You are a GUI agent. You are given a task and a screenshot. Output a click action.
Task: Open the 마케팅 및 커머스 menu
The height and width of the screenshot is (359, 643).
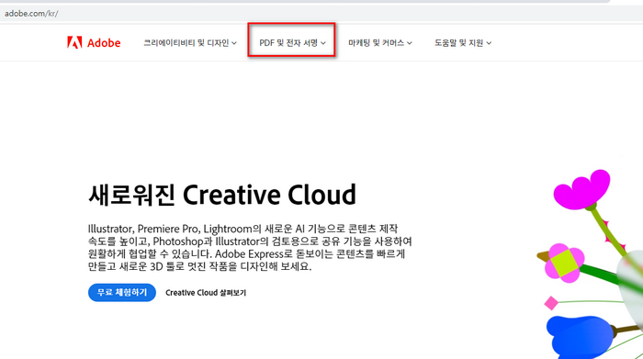pyautogui.click(x=379, y=42)
